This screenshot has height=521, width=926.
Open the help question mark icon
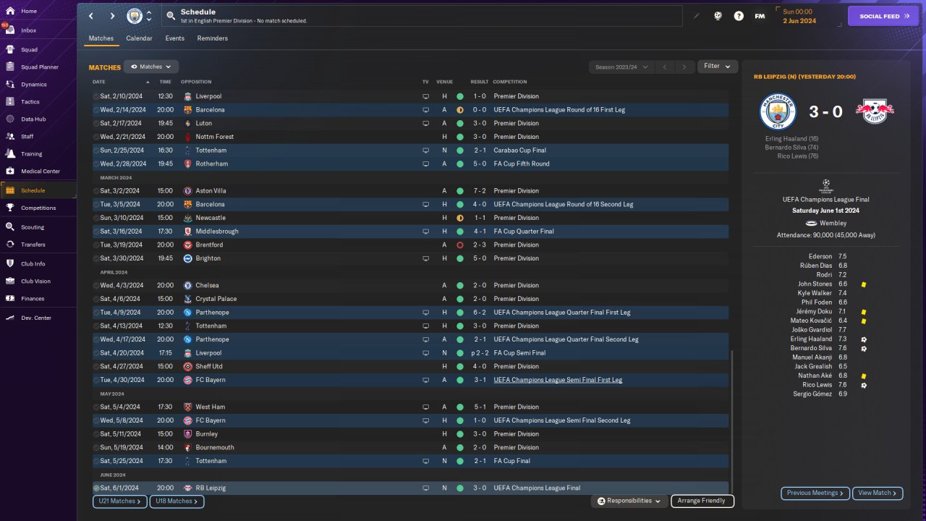[x=739, y=16]
